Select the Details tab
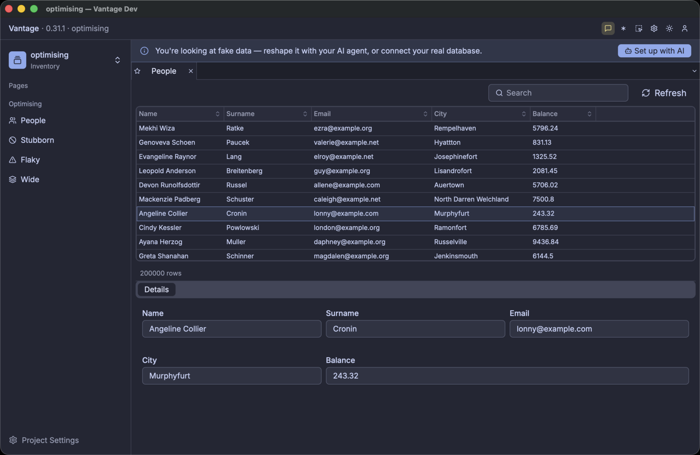700x455 pixels. point(157,289)
